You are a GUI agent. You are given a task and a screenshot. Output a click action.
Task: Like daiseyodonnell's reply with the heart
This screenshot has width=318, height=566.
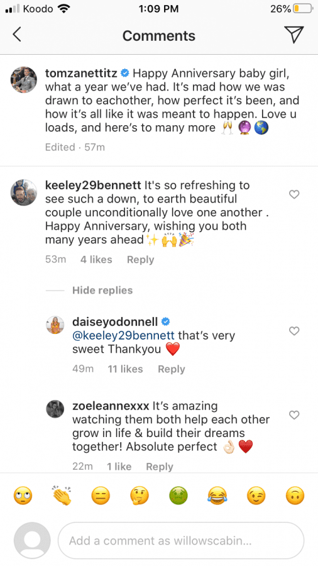point(295,331)
